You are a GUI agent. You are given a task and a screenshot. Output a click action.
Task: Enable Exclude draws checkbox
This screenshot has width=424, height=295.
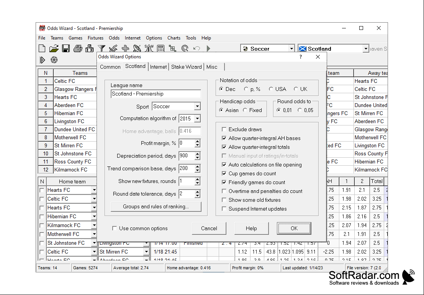tap(224, 129)
